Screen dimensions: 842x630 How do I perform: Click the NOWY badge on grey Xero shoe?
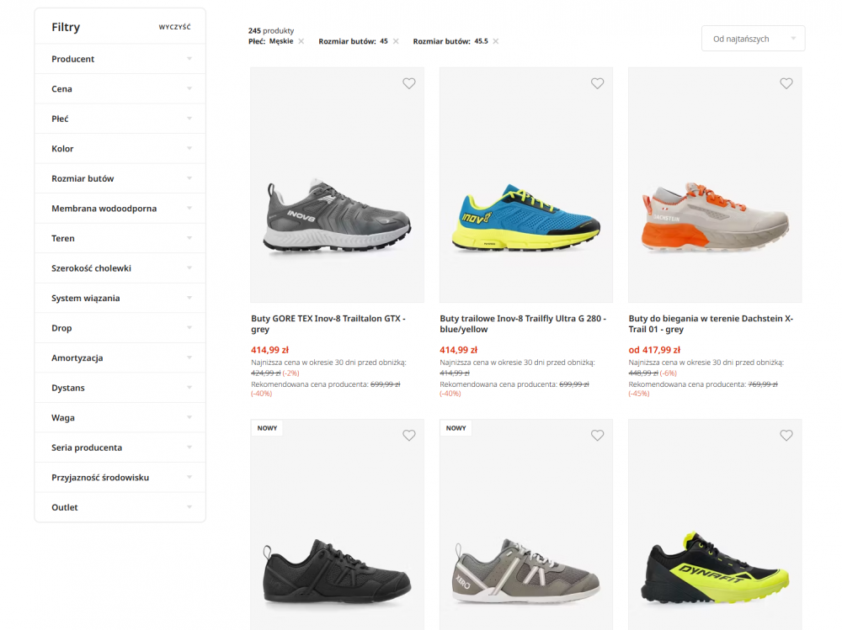coord(456,428)
